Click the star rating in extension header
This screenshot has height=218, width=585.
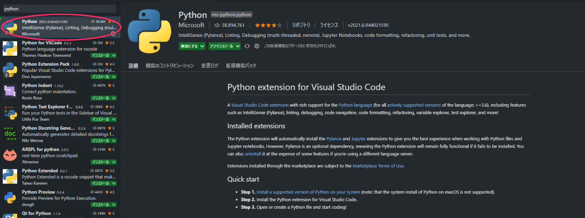pos(268,25)
